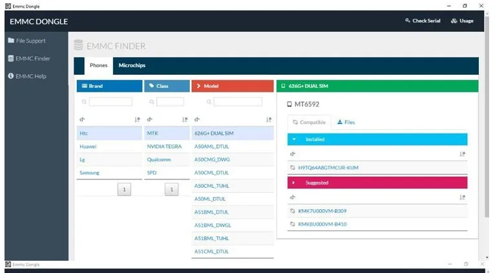Click page 1 button under Brand list

coord(124,190)
